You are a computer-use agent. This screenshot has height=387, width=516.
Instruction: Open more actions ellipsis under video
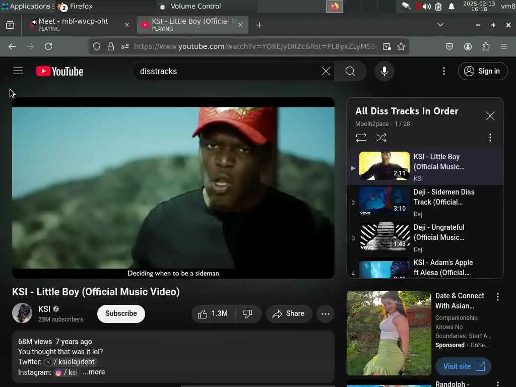(x=326, y=313)
